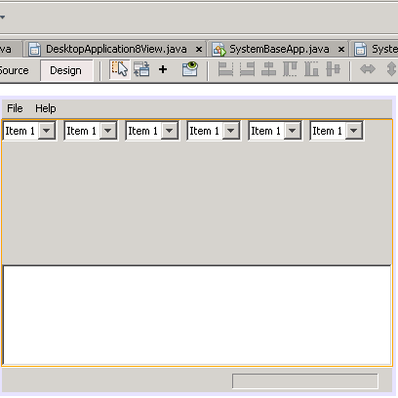Viewport: 398px width, 398px height.
Task: Expand the third Item 1 combo box
Action: click(170, 131)
